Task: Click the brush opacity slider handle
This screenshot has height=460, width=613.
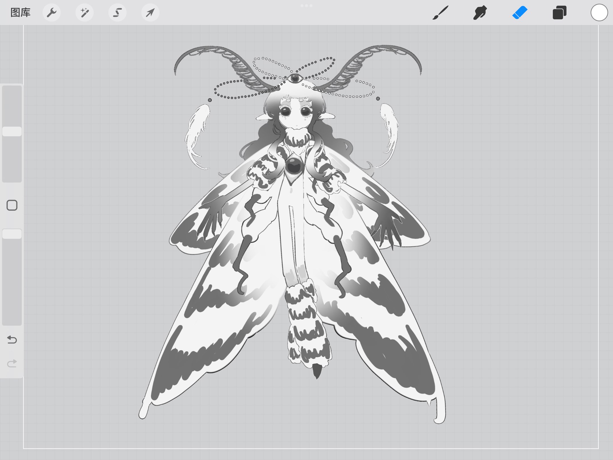Action: tap(12, 234)
